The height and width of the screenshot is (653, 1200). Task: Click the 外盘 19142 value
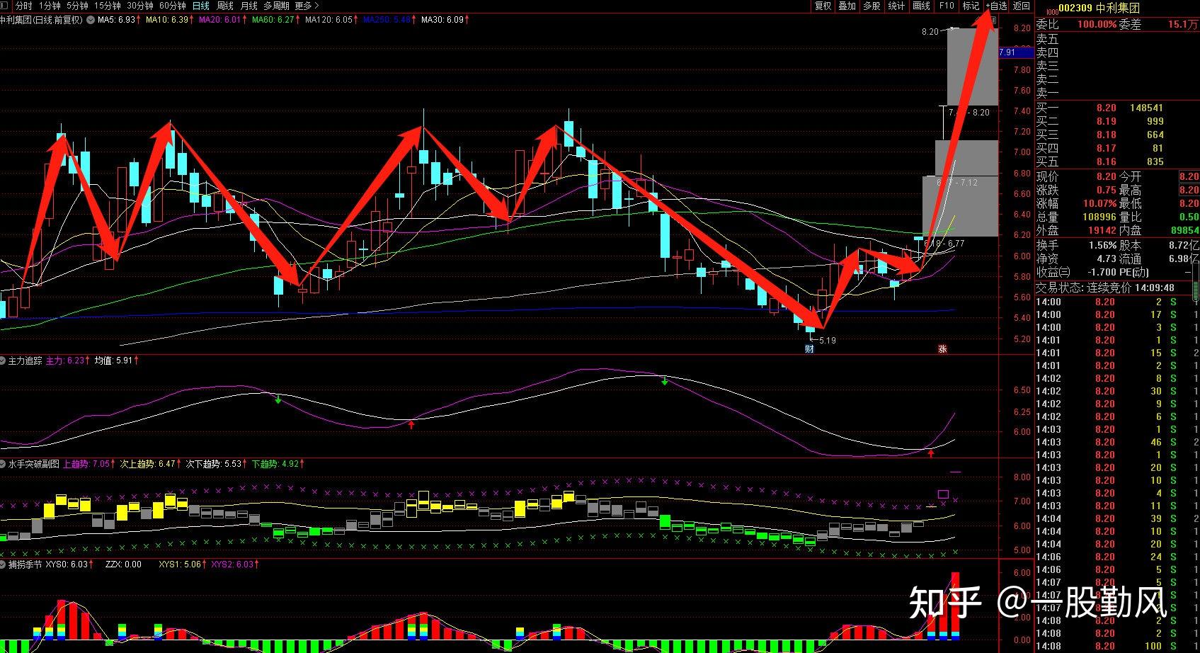[1102, 230]
